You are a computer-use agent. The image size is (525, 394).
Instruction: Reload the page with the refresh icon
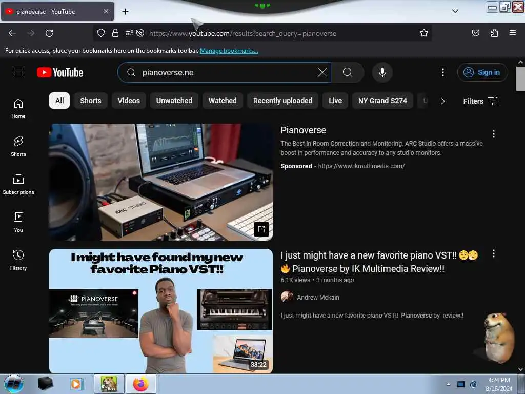pyautogui.click(x=49, y=33)
